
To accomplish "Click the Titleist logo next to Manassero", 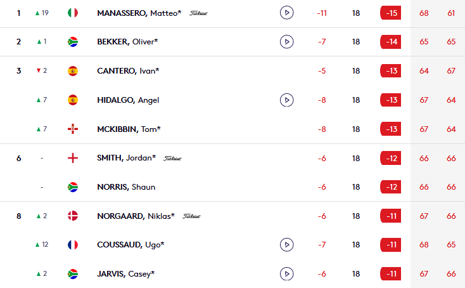I will [x=198, y=13].
